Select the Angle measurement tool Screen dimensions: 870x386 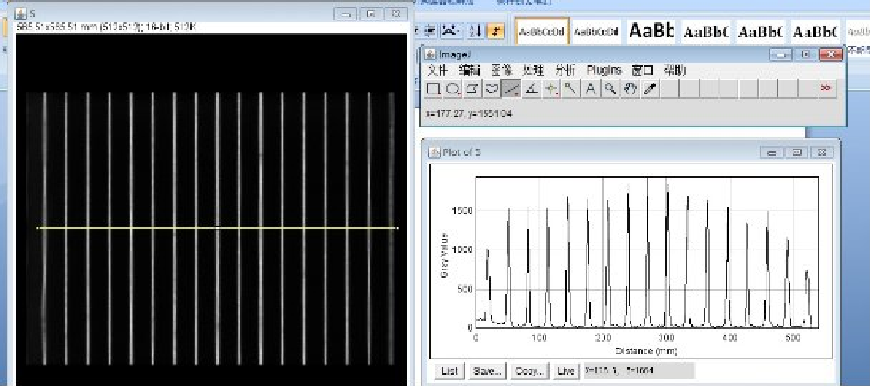click(x=530, y=89)
